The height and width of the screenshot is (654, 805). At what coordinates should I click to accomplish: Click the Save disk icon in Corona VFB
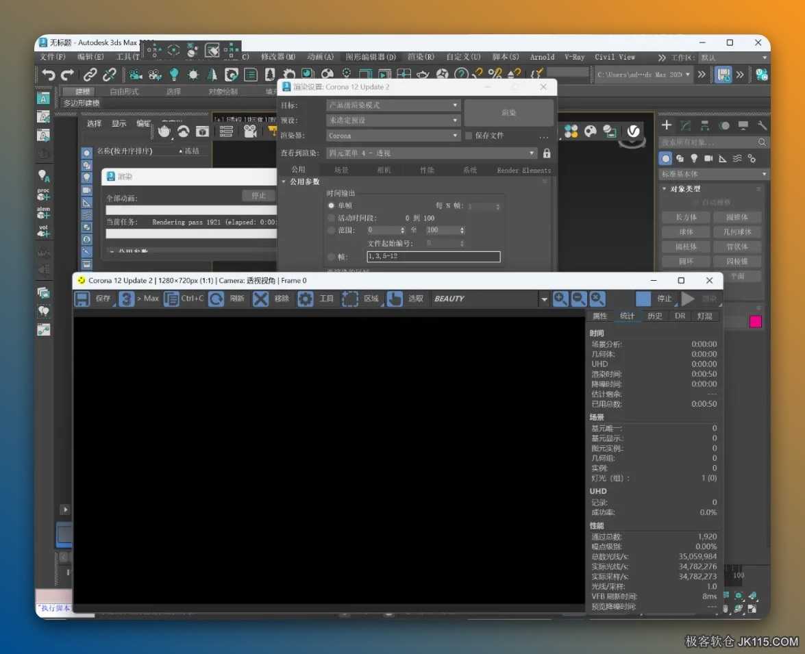tap(82, 299)
